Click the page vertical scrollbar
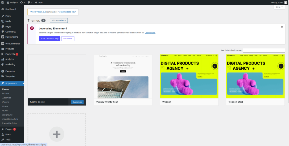 288,53
